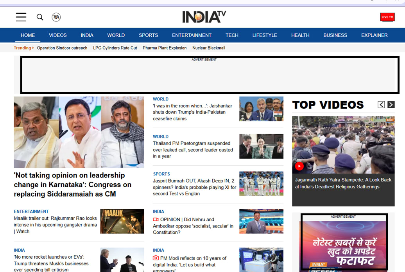Open trending topic Pharma Plant Explosion

pyautogui.click(x=165, y=48)
